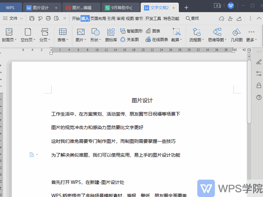Click the scroll up arrow
This screenshot has width=263, height=197.
(x=249, y=56)
